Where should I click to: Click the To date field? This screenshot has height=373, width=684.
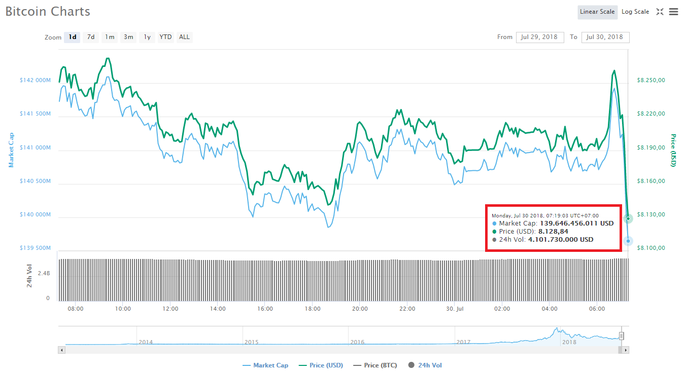point(605,37)
